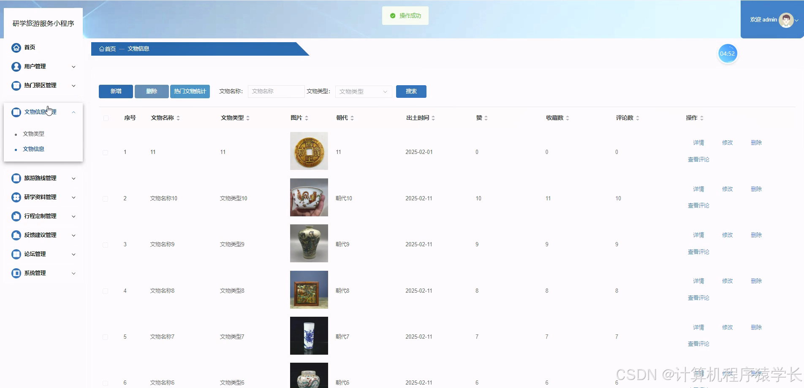Click 首页 in the breadcrumb
The image size is (804, 388).
pos(110,49)
